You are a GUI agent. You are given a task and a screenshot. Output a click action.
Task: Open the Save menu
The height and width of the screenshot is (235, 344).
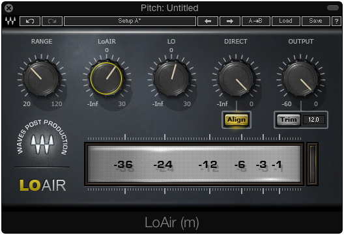[x=316, y=21]
